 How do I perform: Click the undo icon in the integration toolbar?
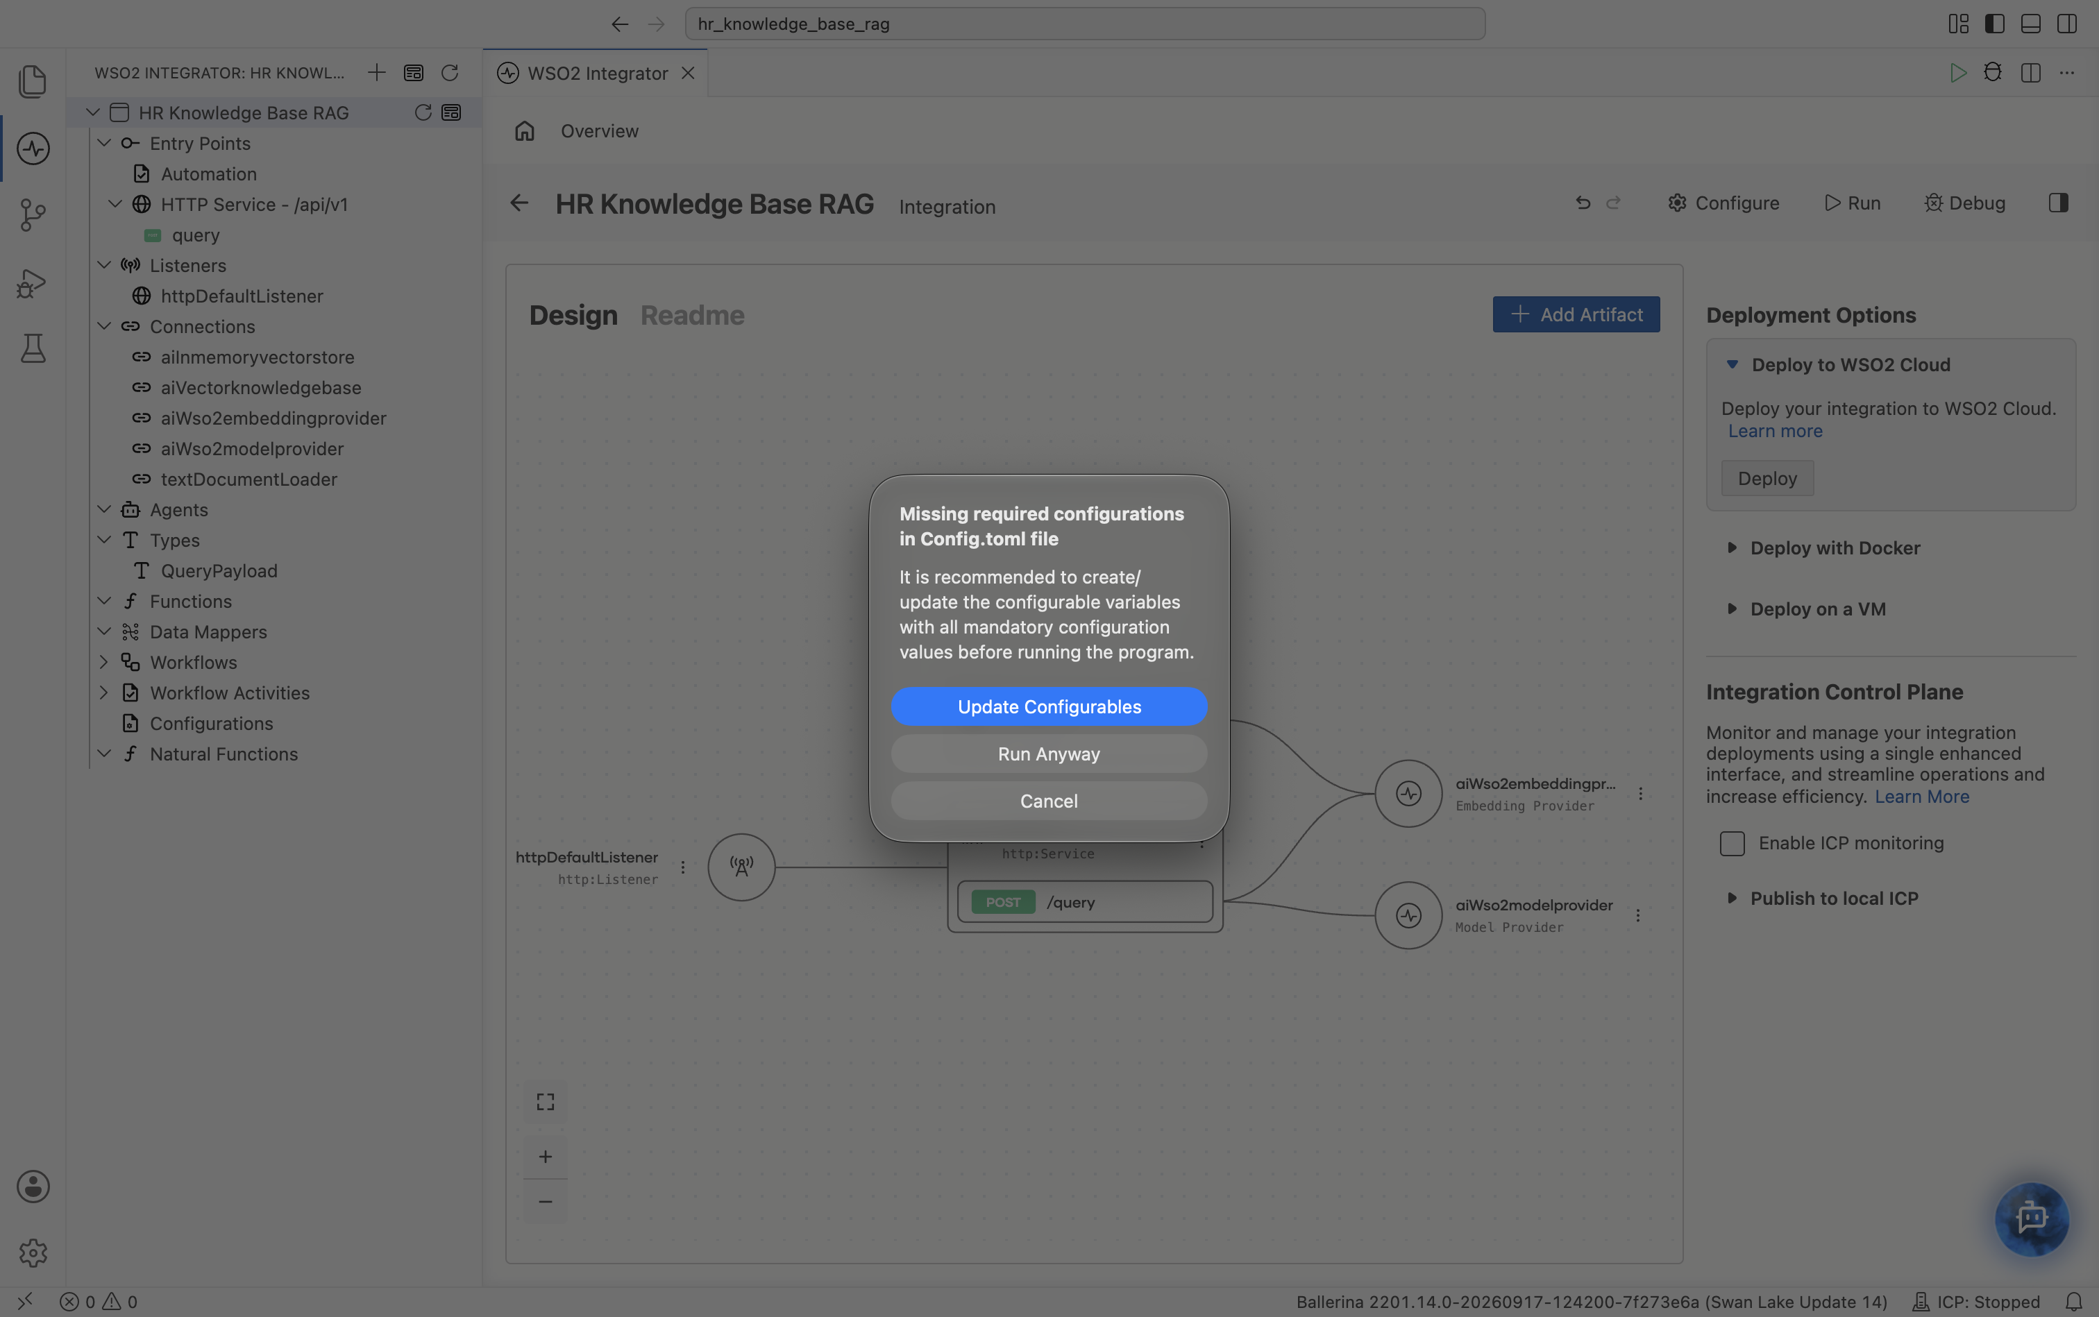pos(1583,203)
